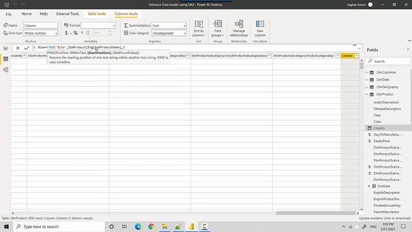
Task: Increase decimal places stepper
Action: tap(109, 32)
